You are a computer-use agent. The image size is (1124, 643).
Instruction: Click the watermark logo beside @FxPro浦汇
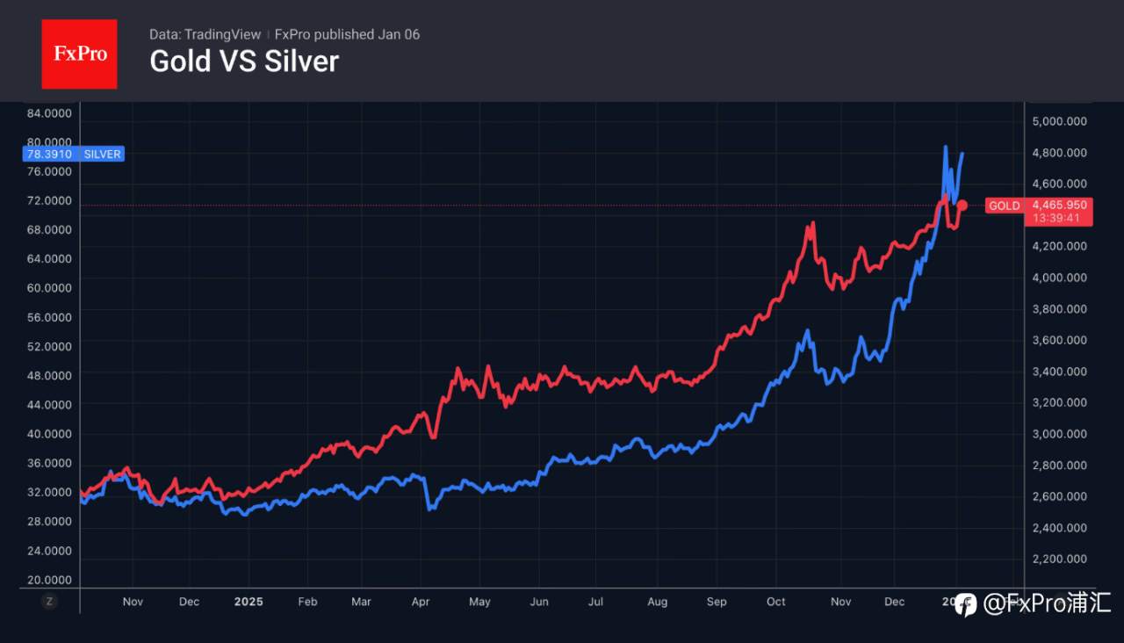pyautogui.click(x=965, y=603)
